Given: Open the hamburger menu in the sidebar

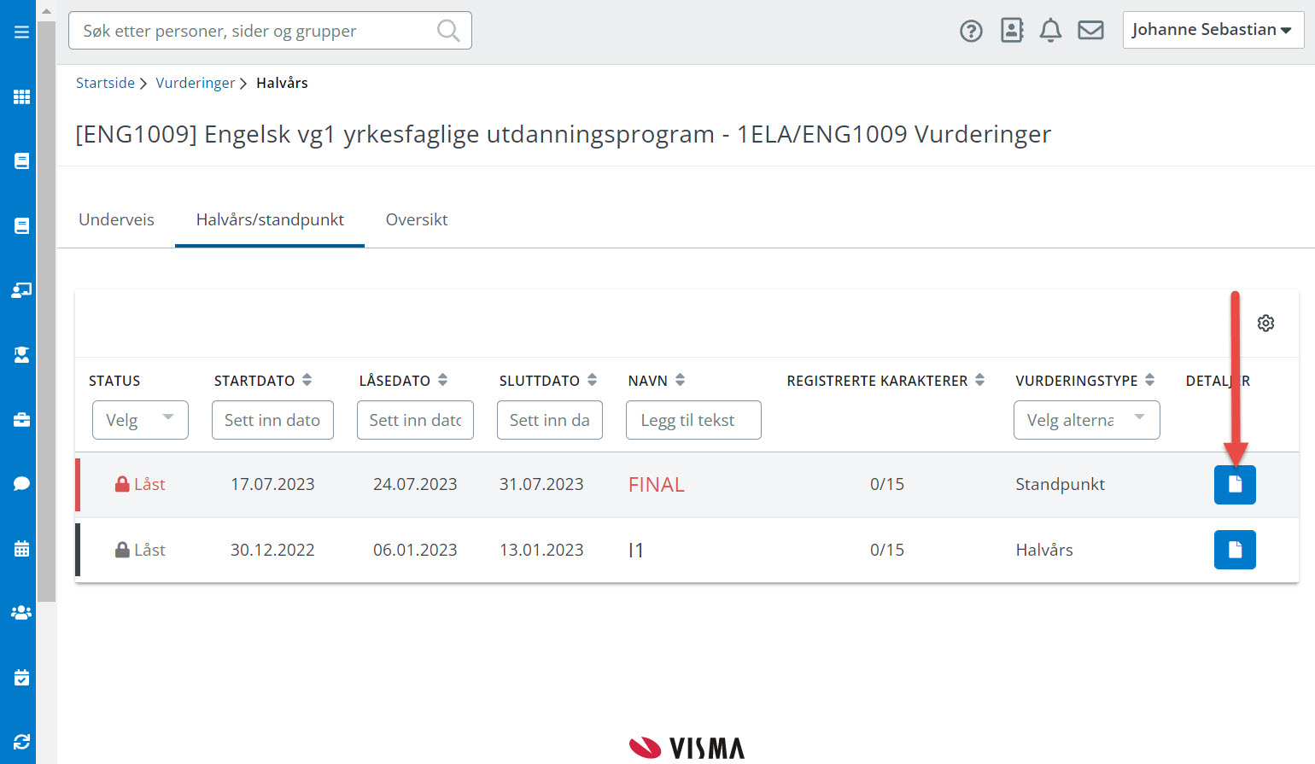Looking at the screenshot, I should coord(21,32).
